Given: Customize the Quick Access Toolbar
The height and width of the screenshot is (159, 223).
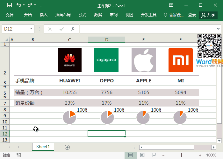Looking at the screenshot, I should 41,6.
